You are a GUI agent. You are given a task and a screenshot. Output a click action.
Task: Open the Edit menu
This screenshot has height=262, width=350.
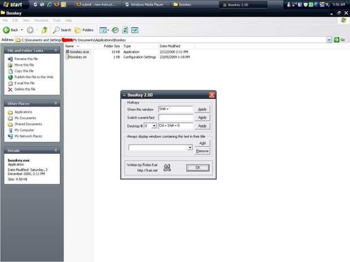click(x=15, y=20)
